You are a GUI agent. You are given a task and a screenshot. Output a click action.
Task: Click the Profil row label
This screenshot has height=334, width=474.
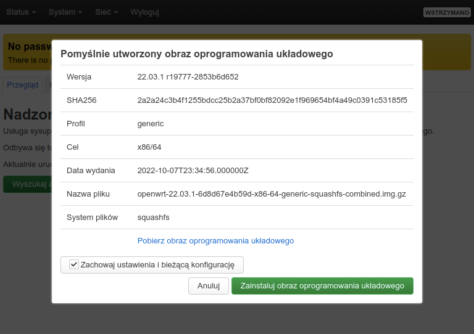pos(75,124)
